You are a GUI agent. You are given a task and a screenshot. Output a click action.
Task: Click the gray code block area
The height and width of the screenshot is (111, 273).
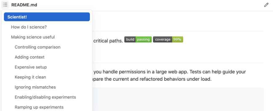(x=178, y=99)
